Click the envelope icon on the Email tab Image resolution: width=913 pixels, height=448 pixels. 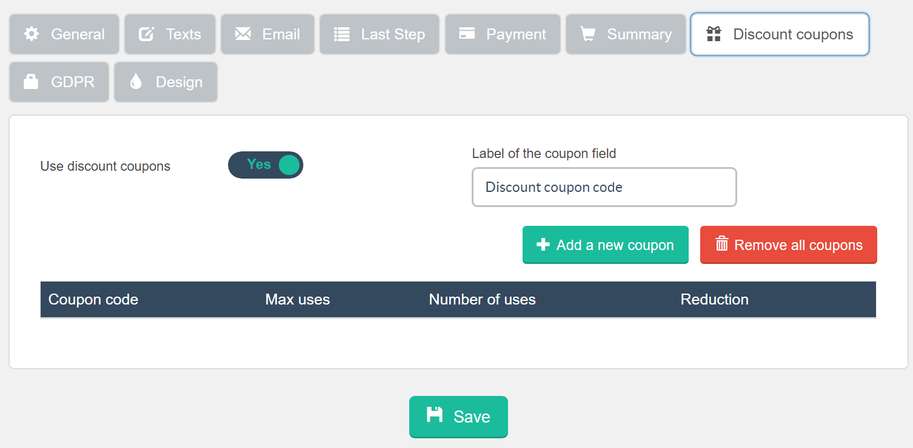[x=243, y=34]
